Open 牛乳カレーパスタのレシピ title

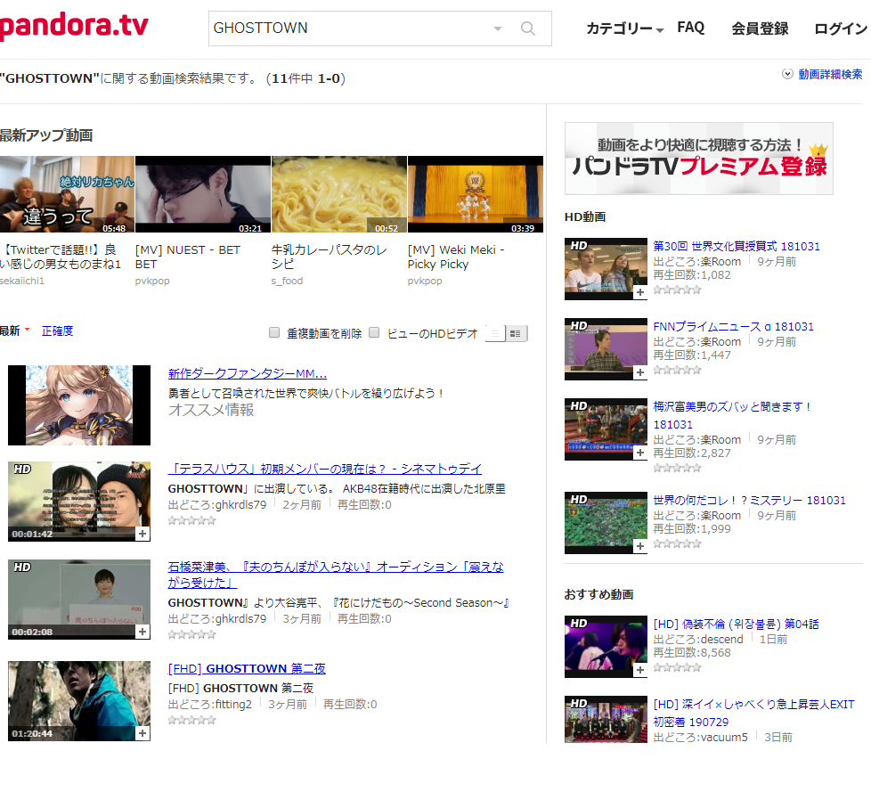(329, 257)
